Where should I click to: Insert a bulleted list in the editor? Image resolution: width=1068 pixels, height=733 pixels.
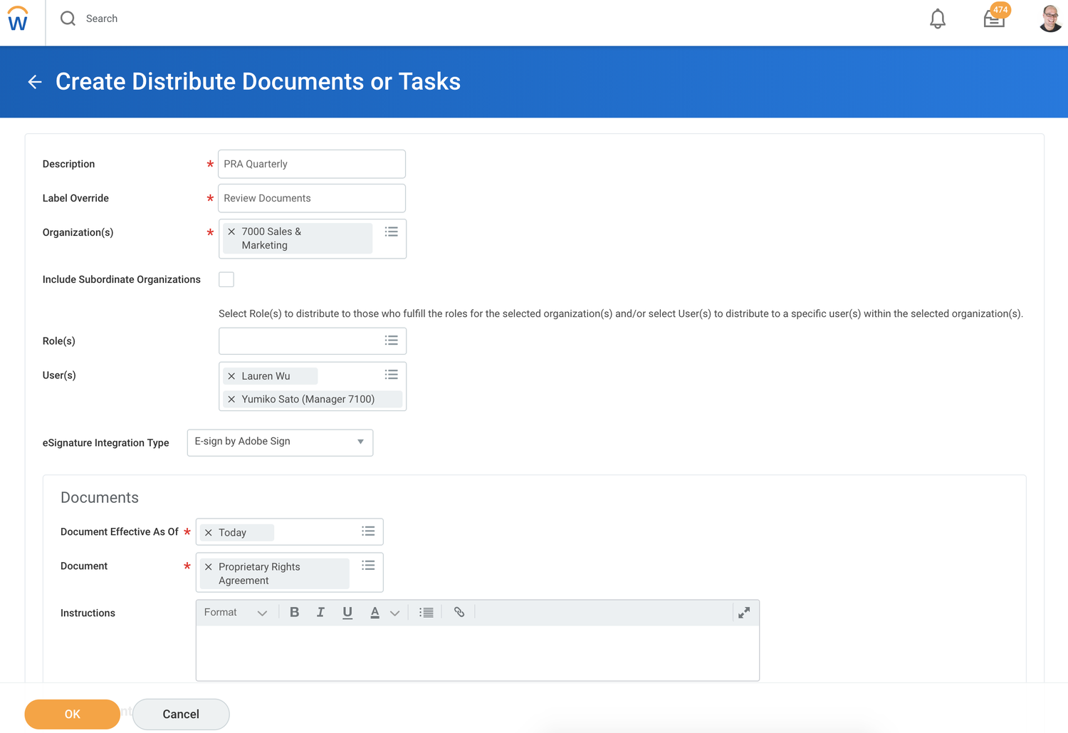click(426, 612)
